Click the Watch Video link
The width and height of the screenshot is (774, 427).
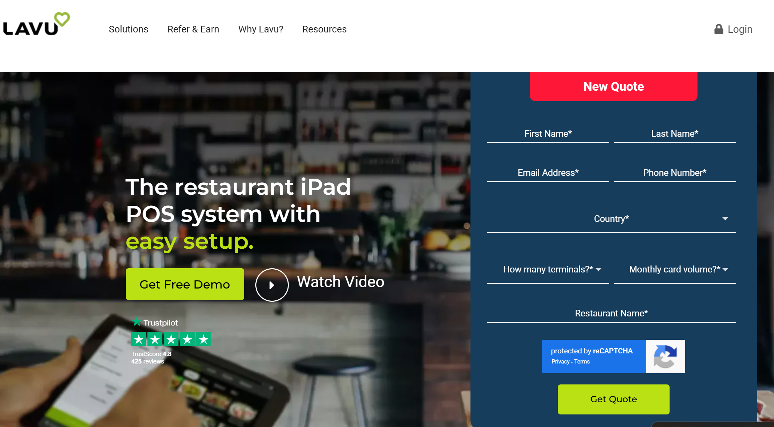[341, 282]
